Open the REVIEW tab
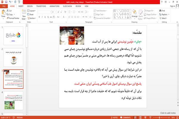The height and width of the screenshot is (119, 179). point(78,6)
